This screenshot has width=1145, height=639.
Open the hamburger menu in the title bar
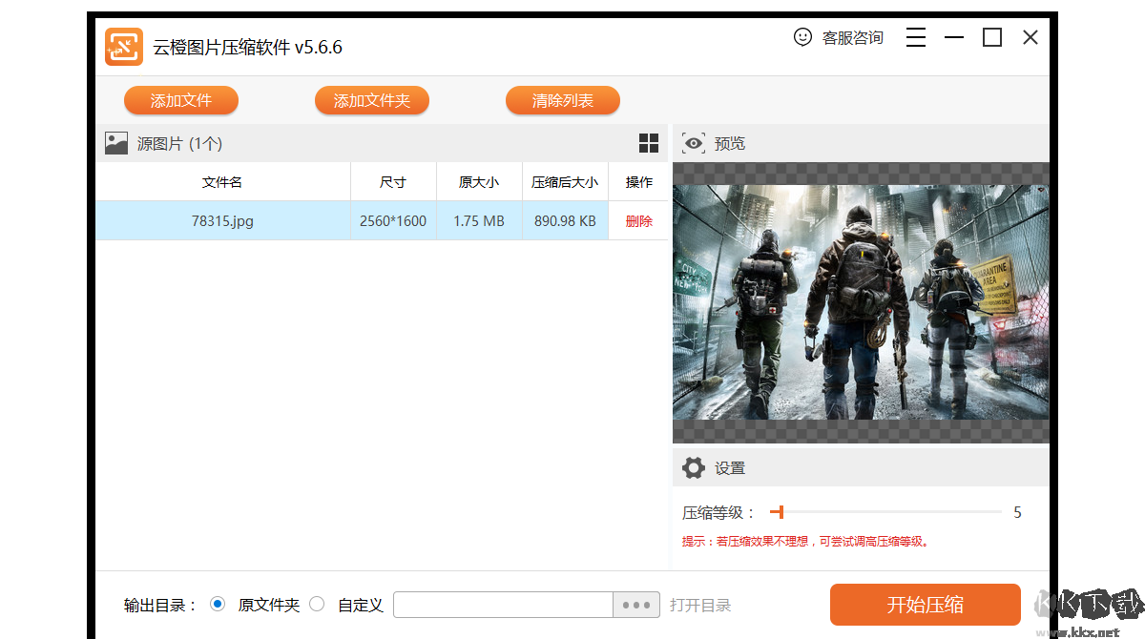point(915,36)
